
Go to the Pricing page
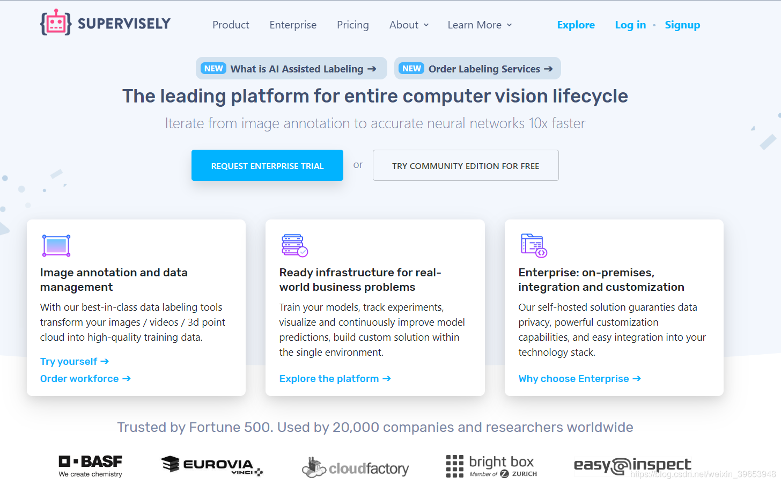(x=353, y=25)
